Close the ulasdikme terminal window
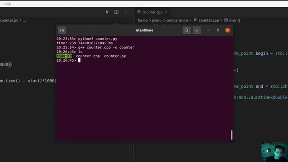 point(228,30)
